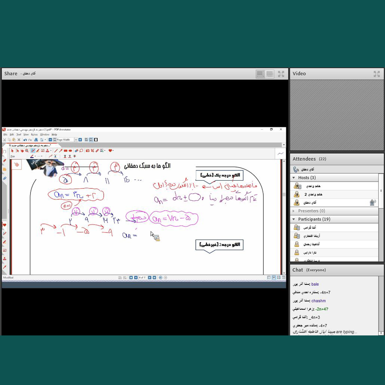
Task: Open the View menu
Action: (x=26, y=134)
